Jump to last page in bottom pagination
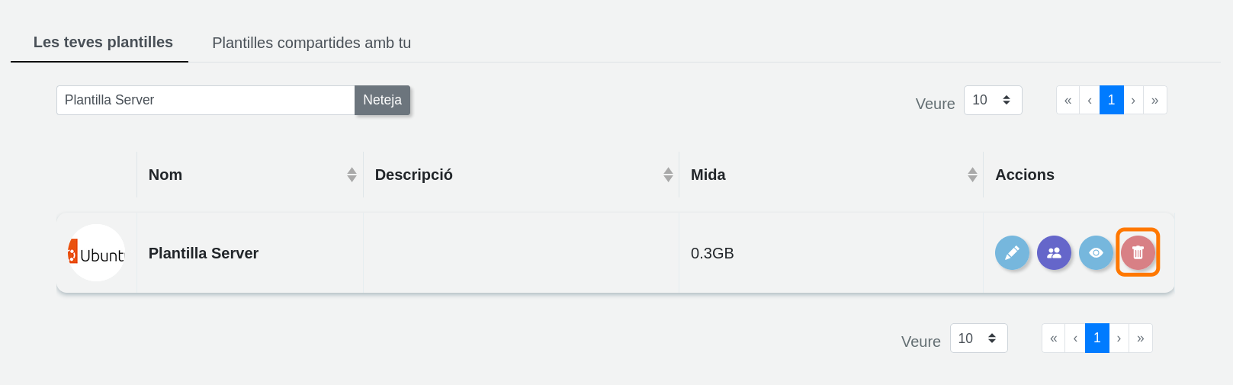This screenshot has height=385, width=1233. click(1141, 338)
